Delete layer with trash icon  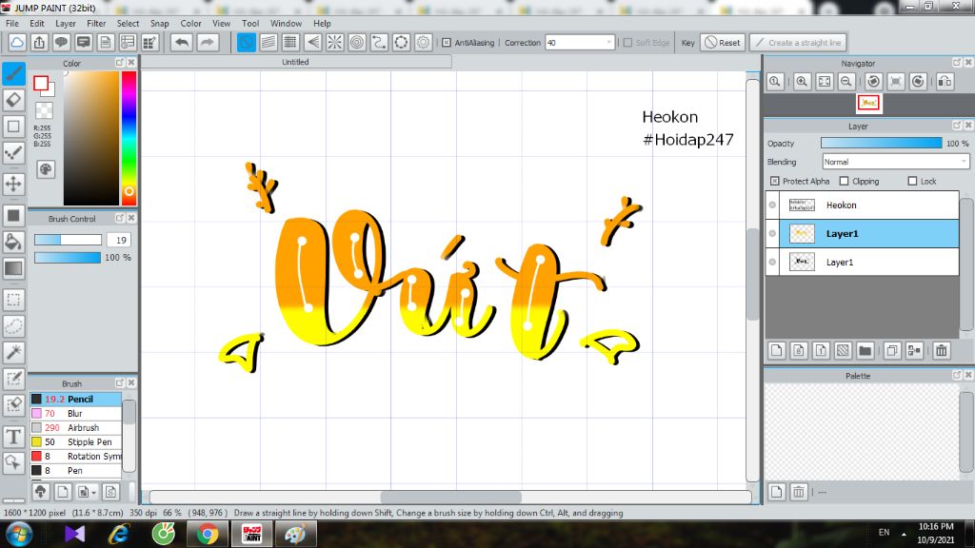pyautogui.click(x=942, y=350)
